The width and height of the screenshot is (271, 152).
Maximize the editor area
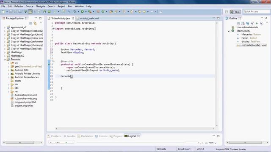point(218,18)
